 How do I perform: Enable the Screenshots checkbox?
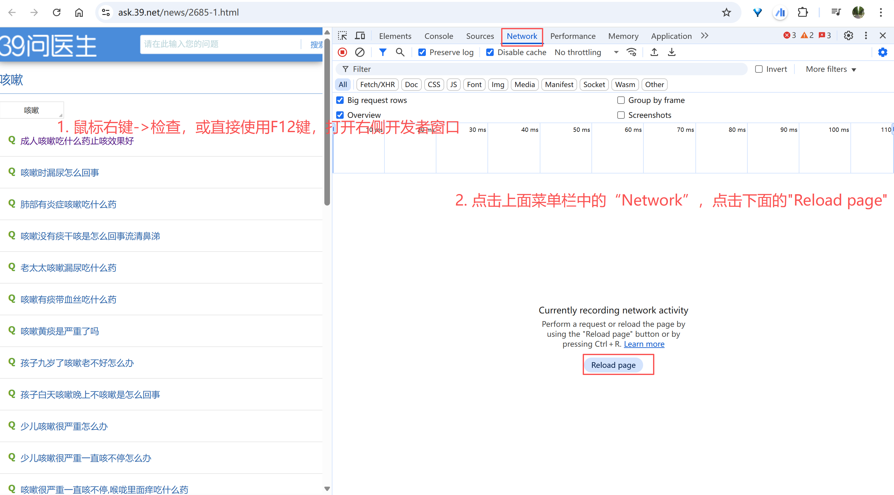(621, 115)
